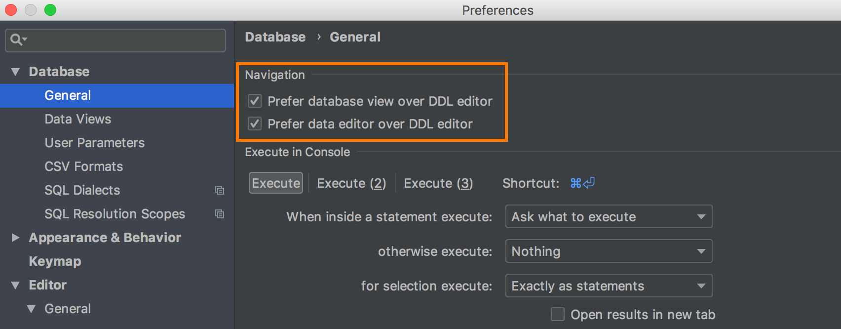Screen dimensions: 841x329
Task: Enable Open results in new tab
Action: [x=558, y=314]
